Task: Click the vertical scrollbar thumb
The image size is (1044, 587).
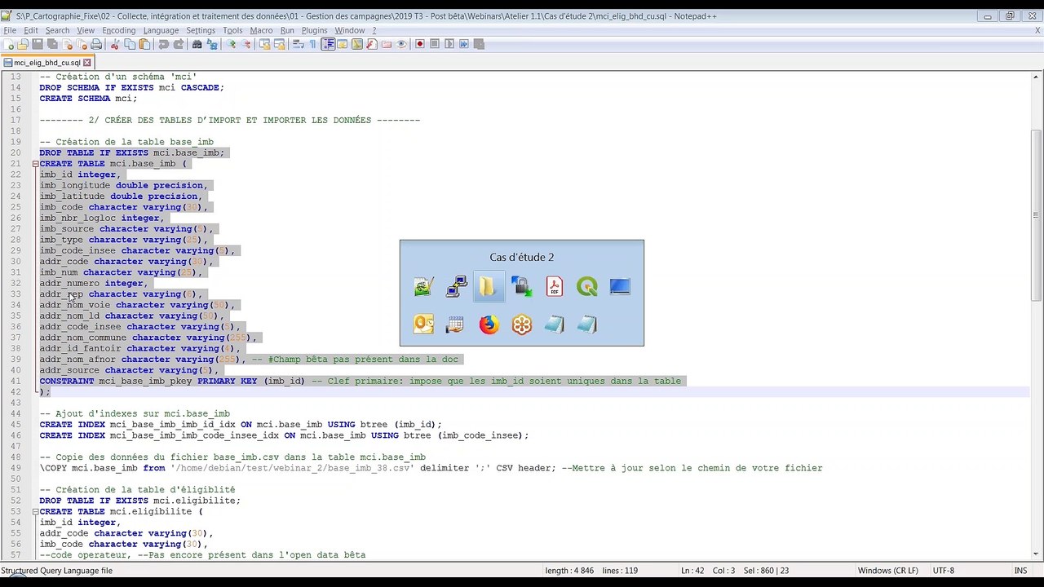Action: coord(1037,215)
